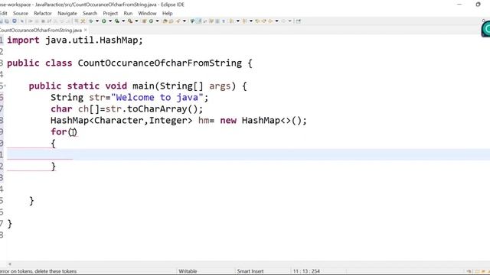Open the Run menu
The height and width of the screenshot is (275, 490).
pos(128,14)
